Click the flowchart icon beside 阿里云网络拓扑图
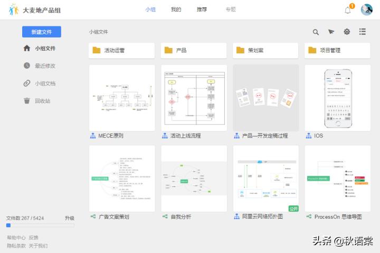The width and height of the screenshot is (380, 253). [237, 217]
